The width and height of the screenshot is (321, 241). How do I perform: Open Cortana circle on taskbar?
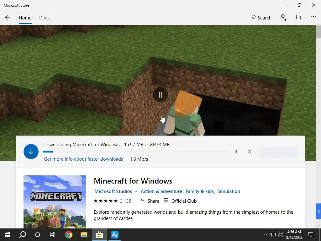(38, 235)
